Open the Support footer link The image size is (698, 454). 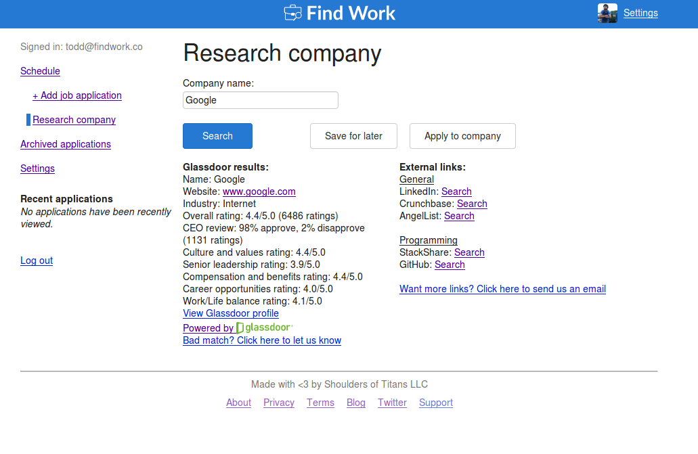[436, 403]
